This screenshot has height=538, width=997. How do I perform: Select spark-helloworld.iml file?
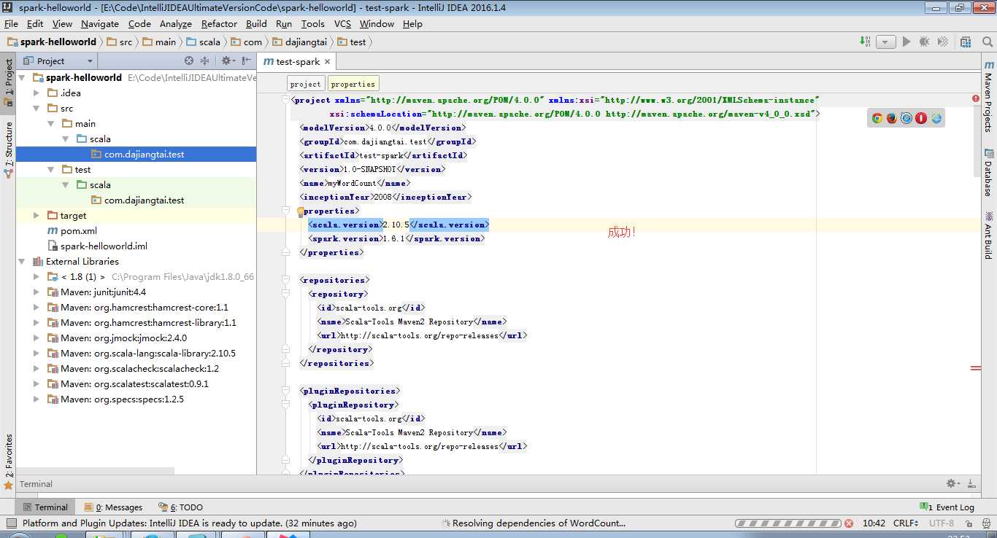tap(104, 246)
